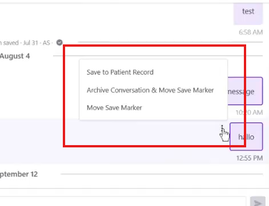This screenshot has height=206, width=269.
Task: Click the saved checkmark icon near Jul 31
Action: pyautogui.click(x=59, y=43)
